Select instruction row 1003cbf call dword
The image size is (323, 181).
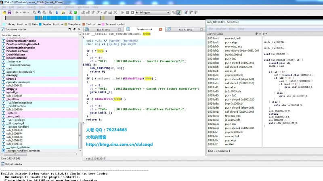(x=234, y=67)
